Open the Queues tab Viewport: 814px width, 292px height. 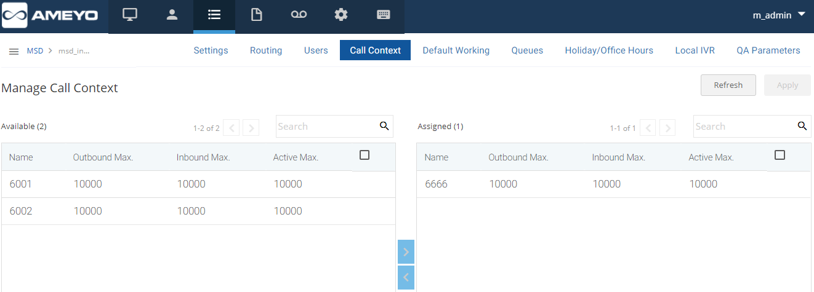click(527, 50)
